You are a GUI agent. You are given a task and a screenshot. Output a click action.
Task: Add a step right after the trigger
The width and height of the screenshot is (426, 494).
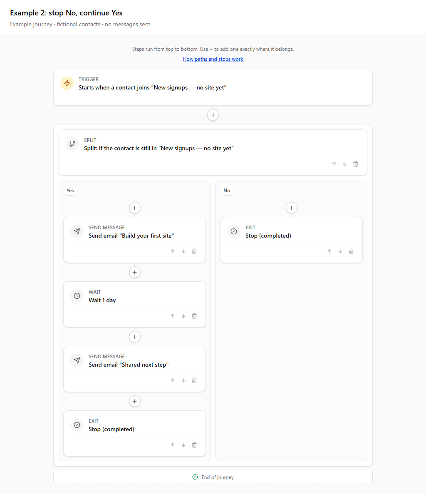213,115
